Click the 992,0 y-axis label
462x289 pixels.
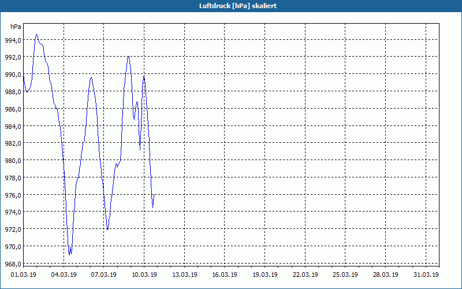click(13, 57)
